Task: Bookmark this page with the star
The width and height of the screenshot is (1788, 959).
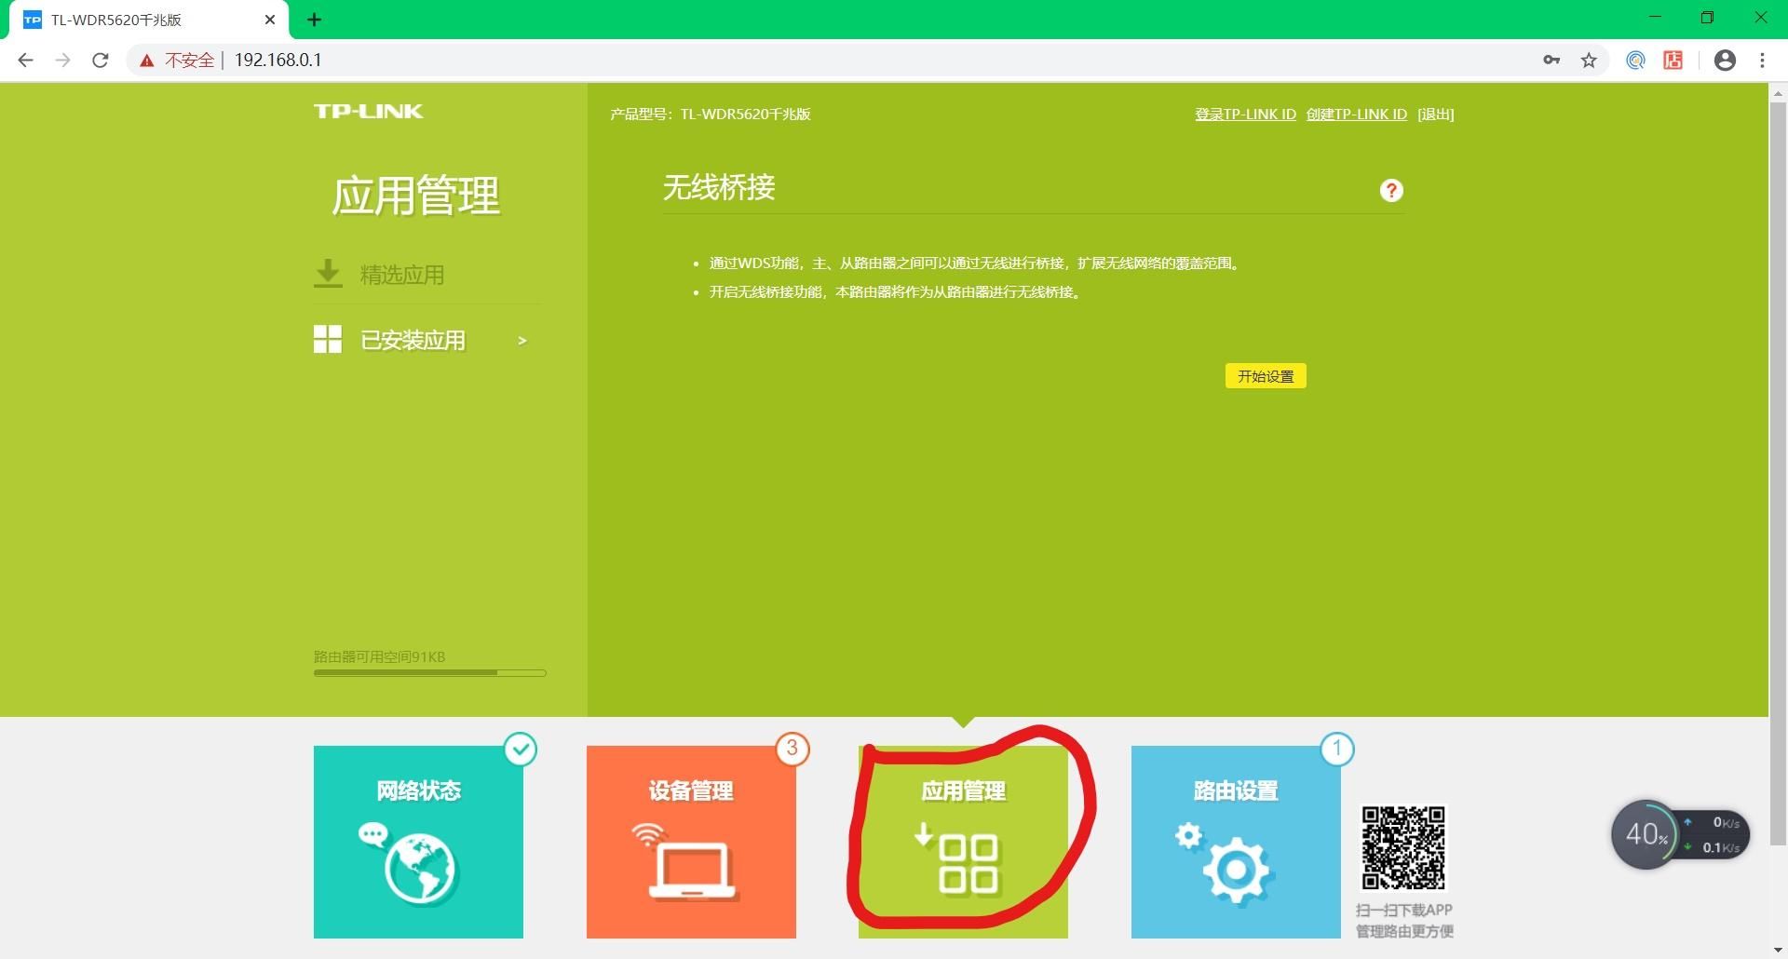Action: pos(1589,61)
